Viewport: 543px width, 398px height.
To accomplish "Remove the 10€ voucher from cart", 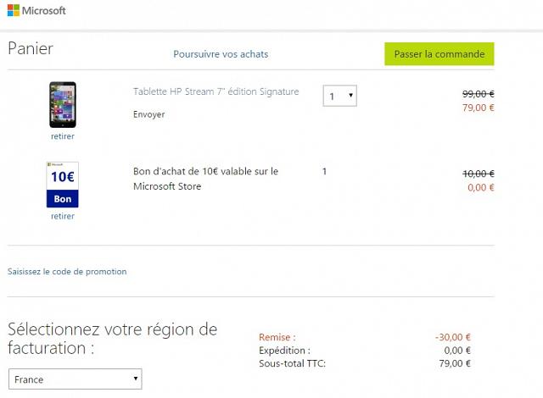I will (62, 216).
